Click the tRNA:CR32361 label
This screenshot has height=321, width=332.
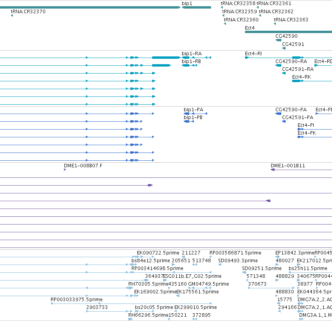point(274,4)
